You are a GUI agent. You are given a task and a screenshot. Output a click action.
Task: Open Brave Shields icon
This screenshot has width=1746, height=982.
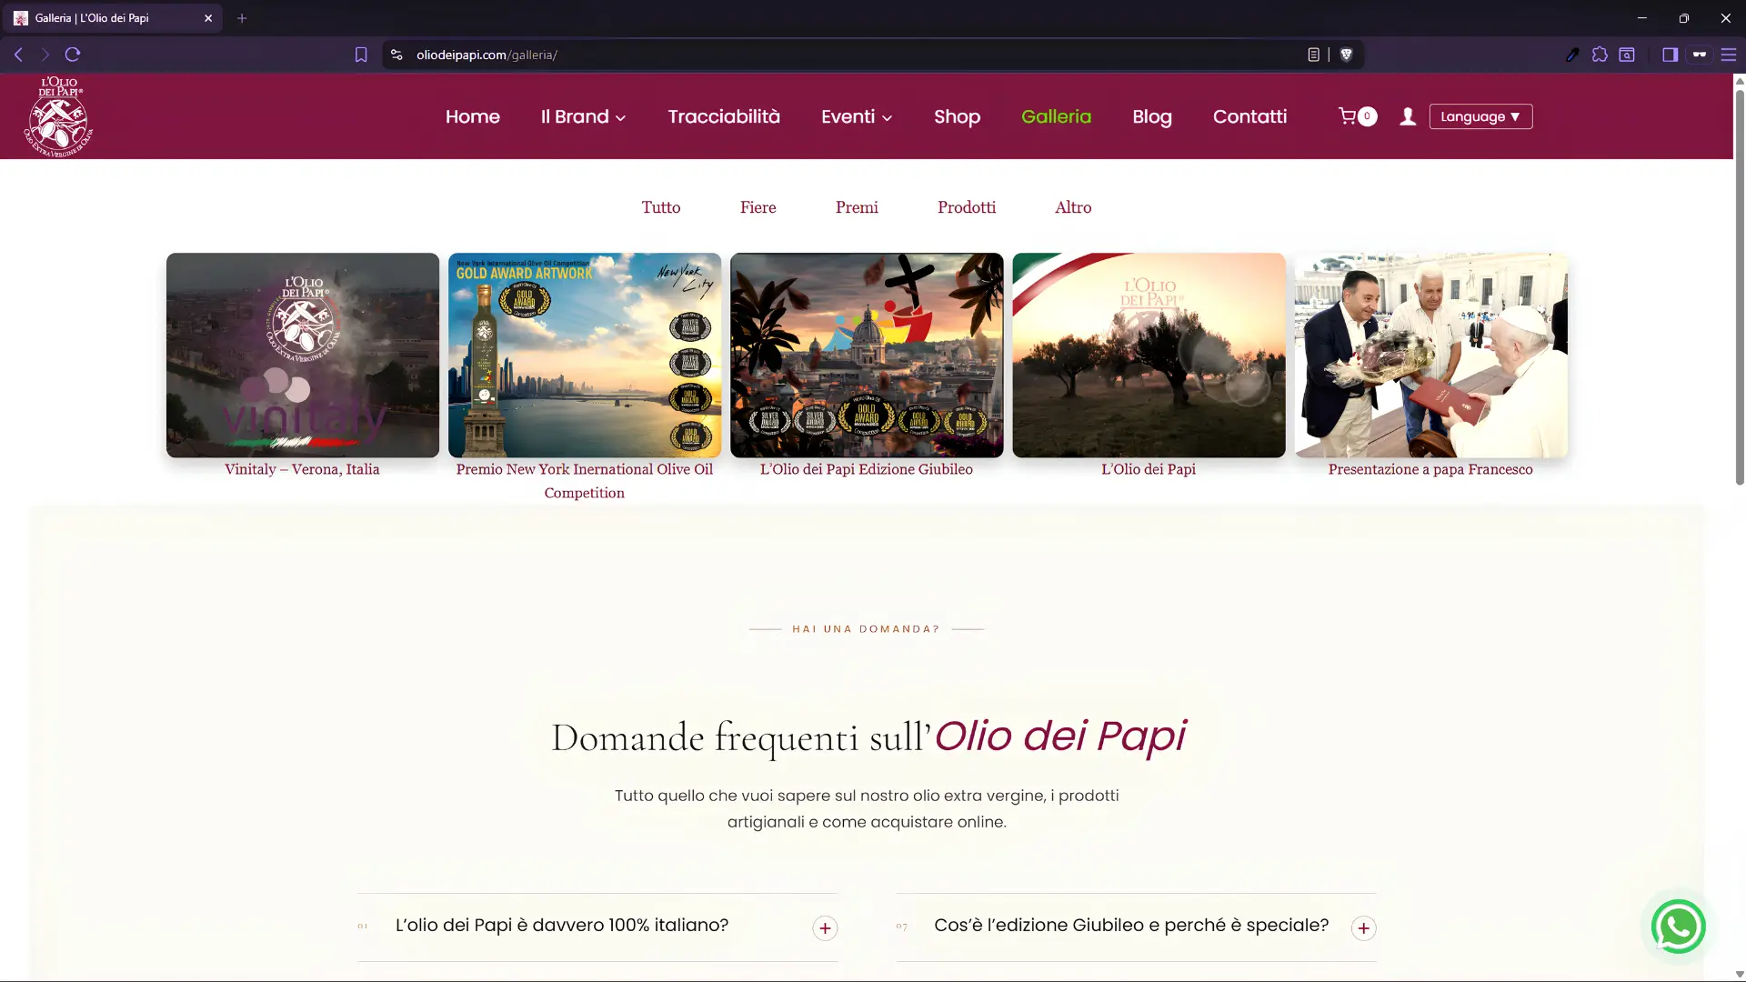click(x=1347, y=55)
